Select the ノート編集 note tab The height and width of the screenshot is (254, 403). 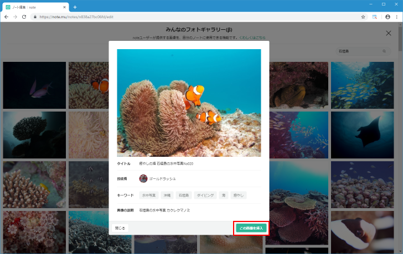tap(35, 7)
